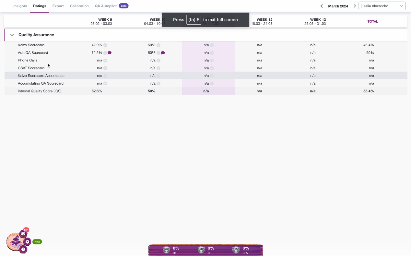The height and width of the screenshot is (256, 411).
Task: Open the QA Autopilot Beta tab
Action: pyautogui.click(x=112, y=6)
